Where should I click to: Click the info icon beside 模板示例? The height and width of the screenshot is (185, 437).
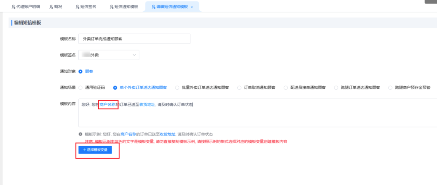pos(81,134)
